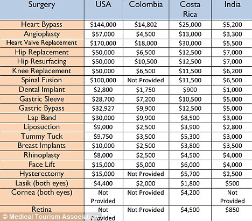Click the Surgery column header
252x221 pixels.
pos(42,5)
